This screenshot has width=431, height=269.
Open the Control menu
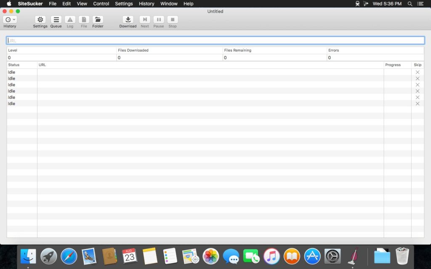click(x=101, y=4)
